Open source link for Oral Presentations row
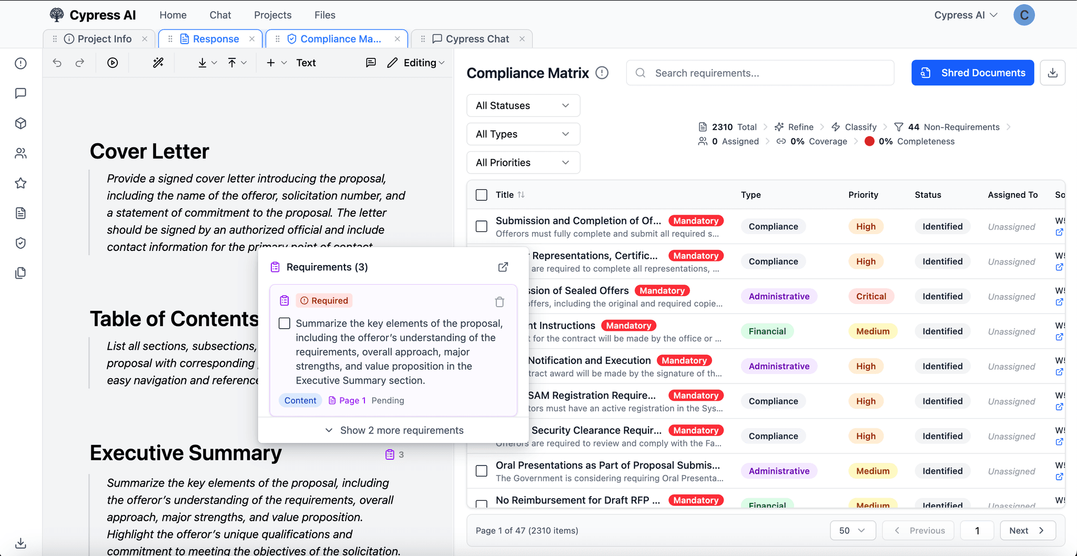The image size is (1077, 556). coord(1059,477)
